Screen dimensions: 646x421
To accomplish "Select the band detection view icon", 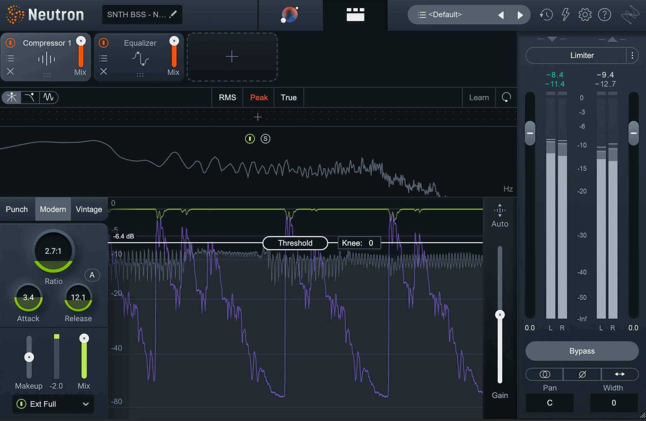I will (12, 97).
